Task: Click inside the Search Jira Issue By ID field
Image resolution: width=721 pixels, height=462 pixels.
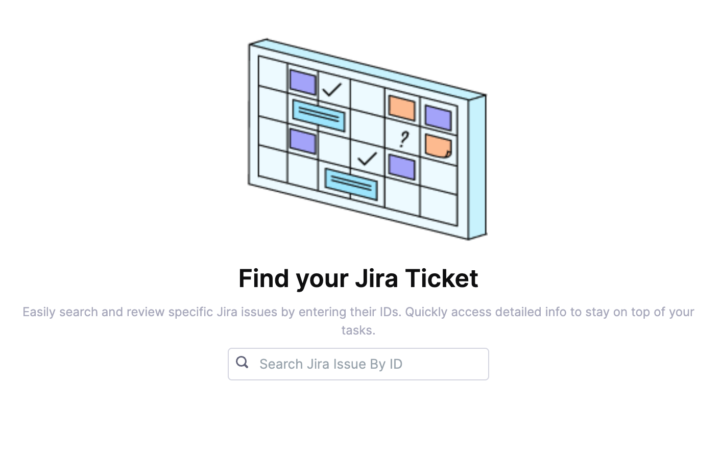Action: pos(357,364)
